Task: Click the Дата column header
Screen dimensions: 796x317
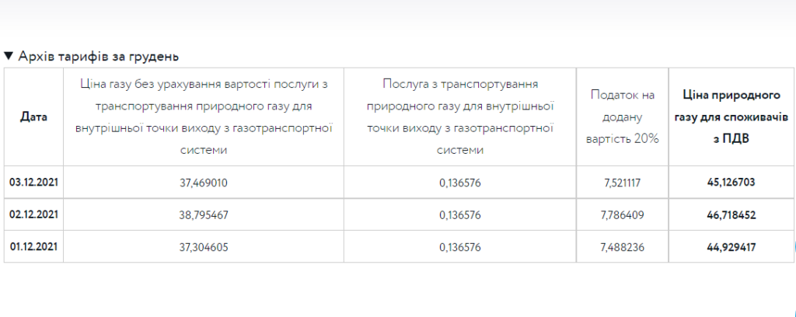Action: [x=33, y=117]
